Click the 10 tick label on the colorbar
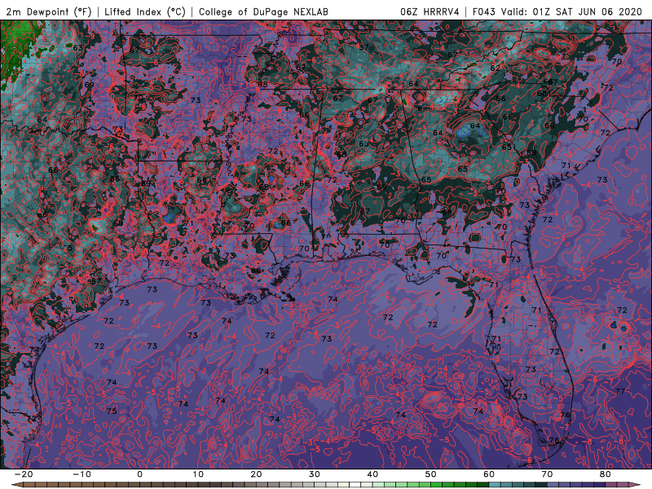Image resolution: width=652 pixels, height=489 pixels. click(x=198, y=474)
